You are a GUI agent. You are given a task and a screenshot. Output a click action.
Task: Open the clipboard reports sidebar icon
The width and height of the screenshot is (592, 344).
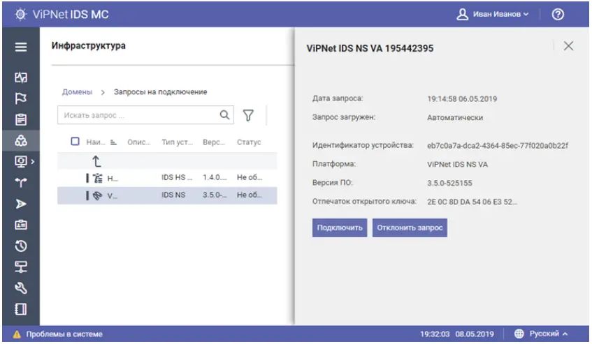[21, 119]
